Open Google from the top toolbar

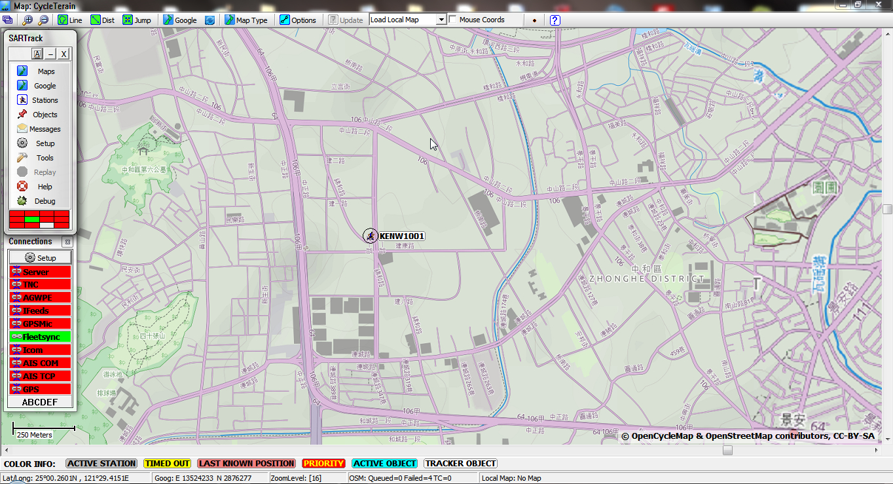click(180, 20)
